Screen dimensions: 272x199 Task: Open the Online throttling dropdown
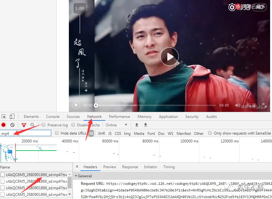[116, 125]
